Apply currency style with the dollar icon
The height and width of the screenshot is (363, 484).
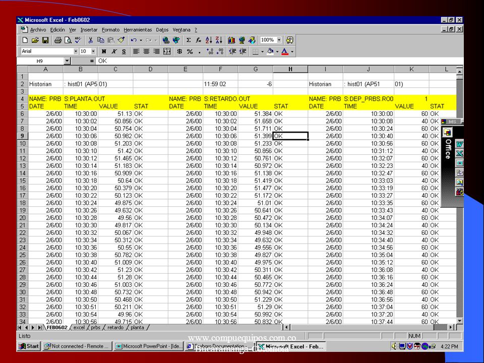click(x=179, y=51)
